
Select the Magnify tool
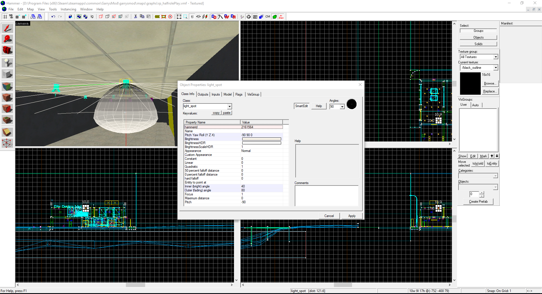pyautogui.click(x=7, y=39)
